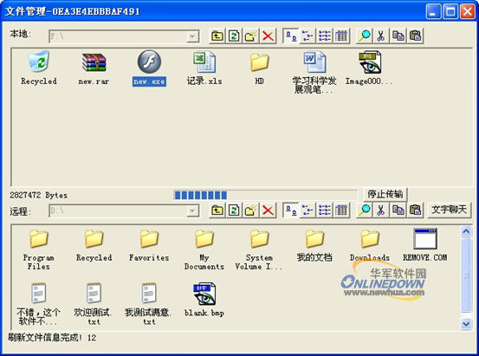
Task: Refresh the local file list
Action: (234, 36)
